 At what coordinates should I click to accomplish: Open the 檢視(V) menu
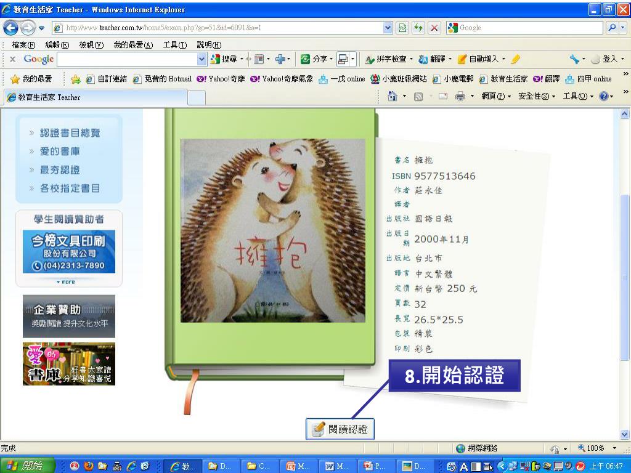91,44
